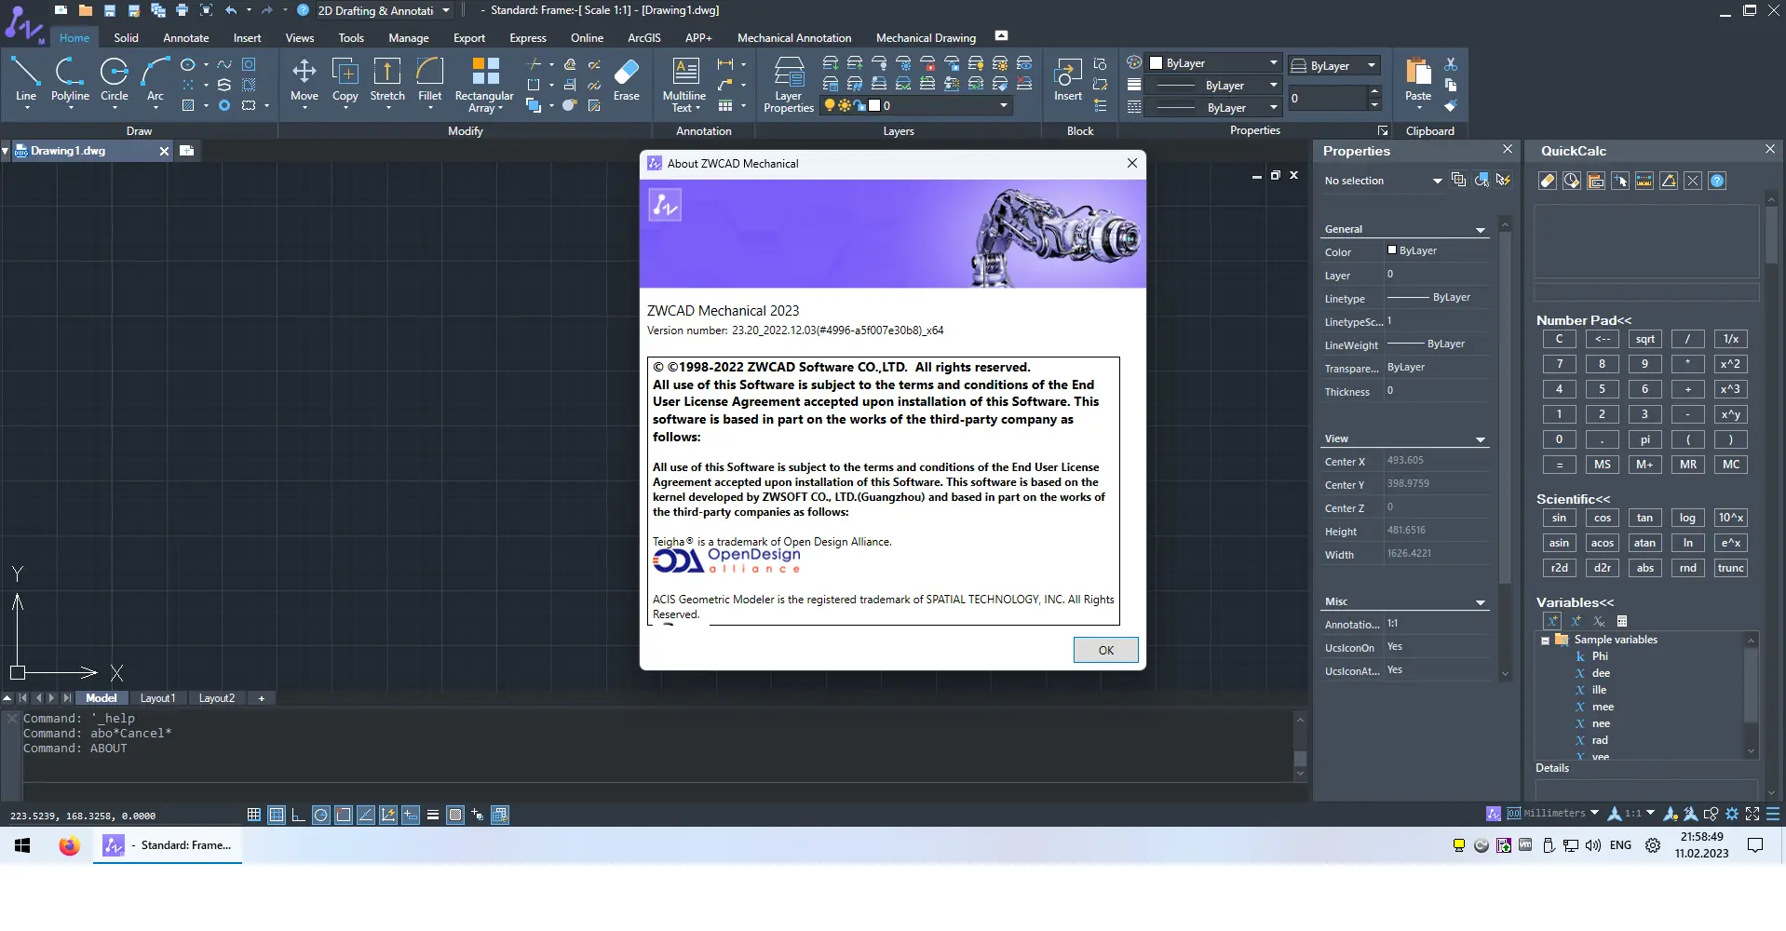
Task: Open the workspace dropdown 2D Drafting & Annotation
Action: pos(384,10)
